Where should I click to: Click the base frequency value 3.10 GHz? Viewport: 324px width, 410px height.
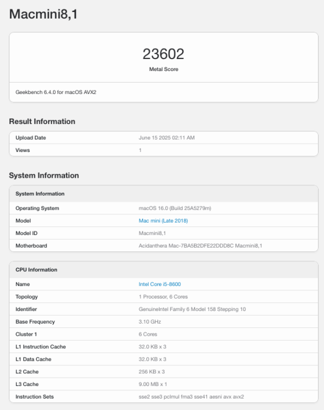coord(150,321)
